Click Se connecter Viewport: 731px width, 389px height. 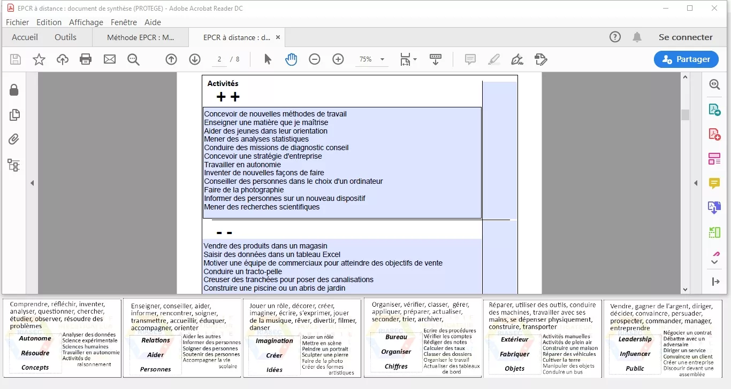click(x=686, y=37)
